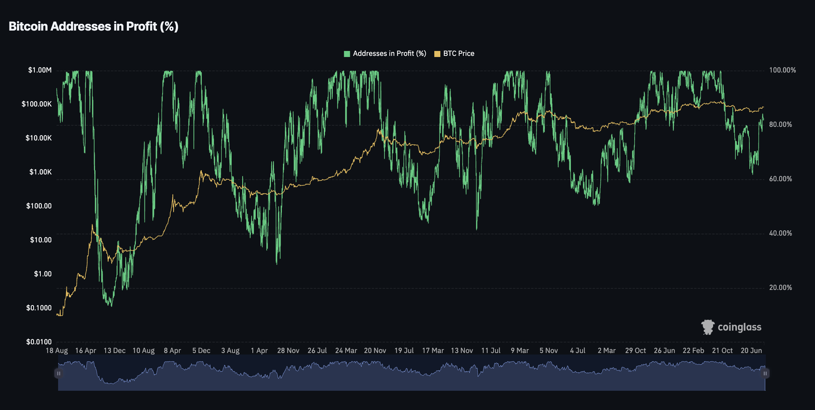Click the 2 Mar date label
This screenshot has width=815, height=410.
pos(606,351)
